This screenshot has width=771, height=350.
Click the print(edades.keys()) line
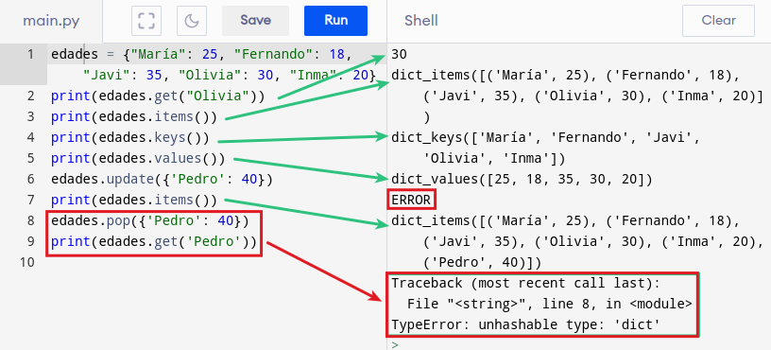click(x=129, y=137)
